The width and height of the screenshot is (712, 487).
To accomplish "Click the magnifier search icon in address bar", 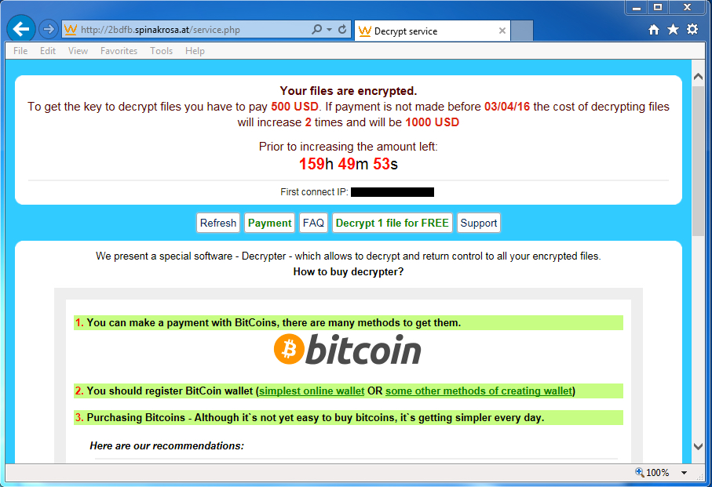I will [x=316, y=30].
